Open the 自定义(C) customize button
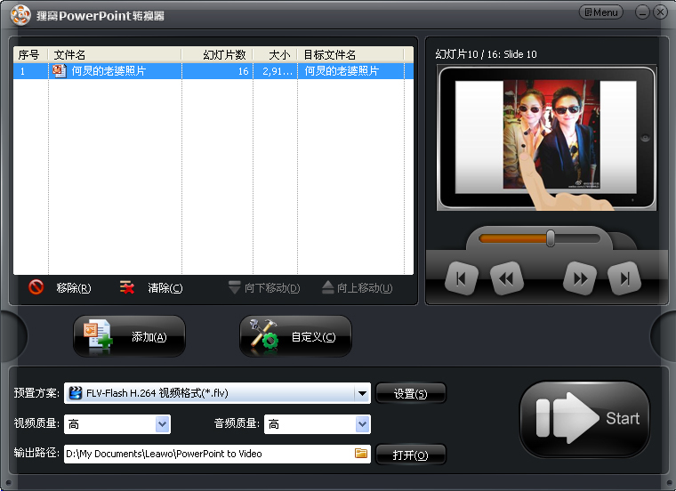Image resolution: width=676 pixels, height=491 pixels. tap(295, 336)
